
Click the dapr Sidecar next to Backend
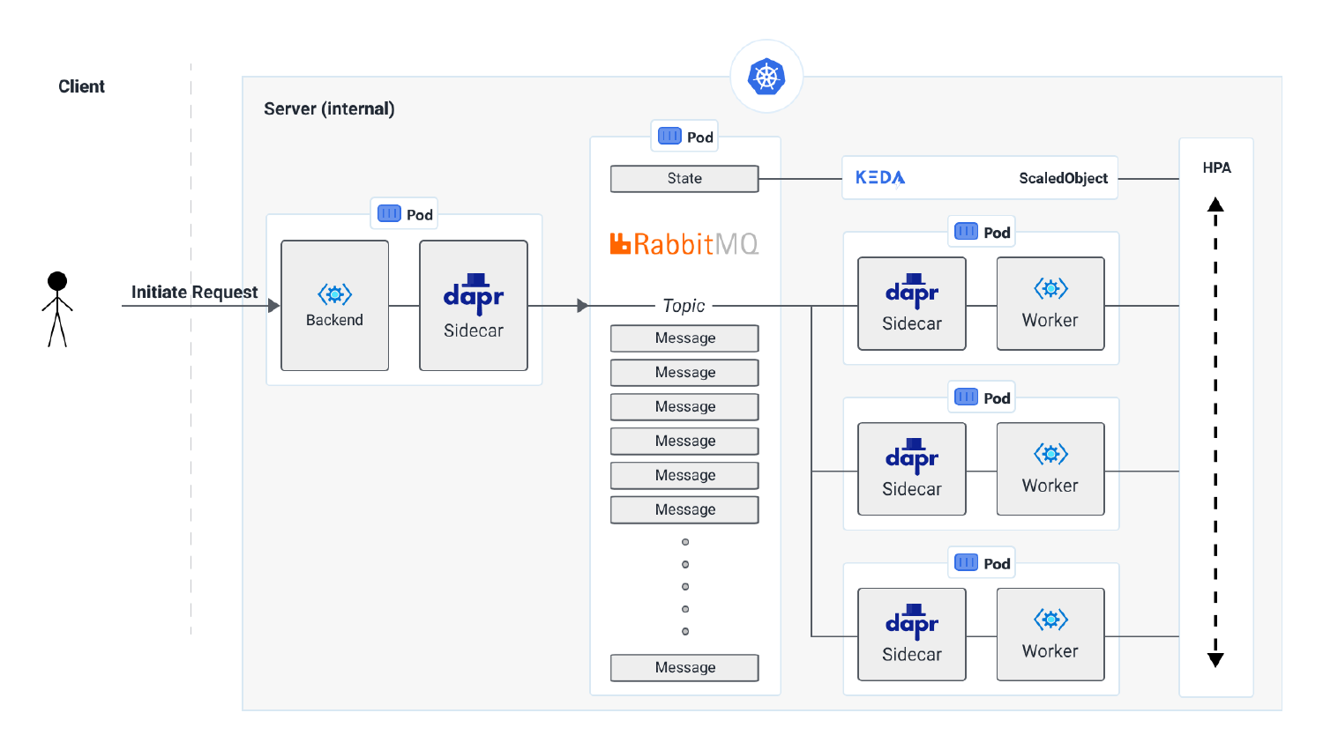point(474,306)
